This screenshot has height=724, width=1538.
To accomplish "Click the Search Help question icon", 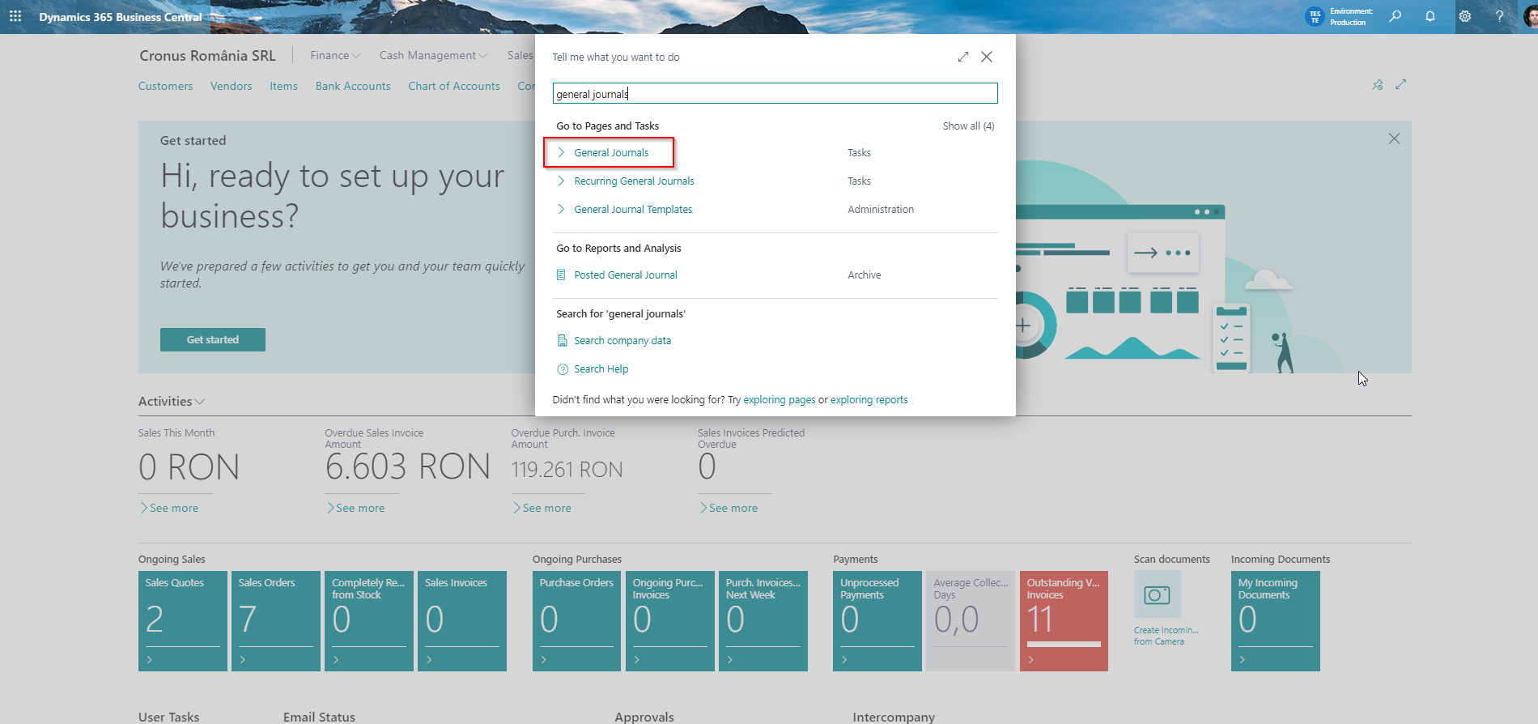I will [x=563, y=369].
